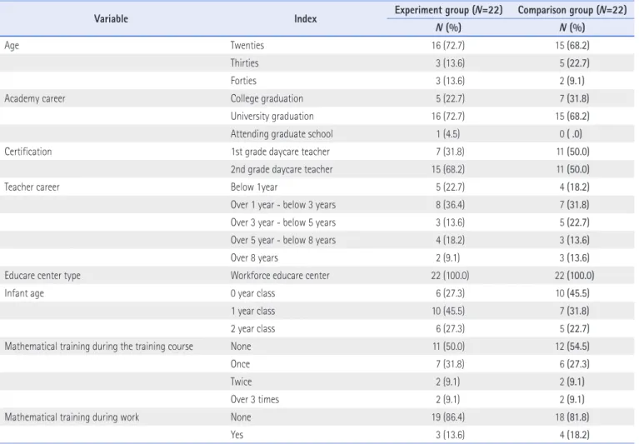Screen dimensions: 639x444
Task: Select "Workforce educare center" cell
Action: (280, 276)
